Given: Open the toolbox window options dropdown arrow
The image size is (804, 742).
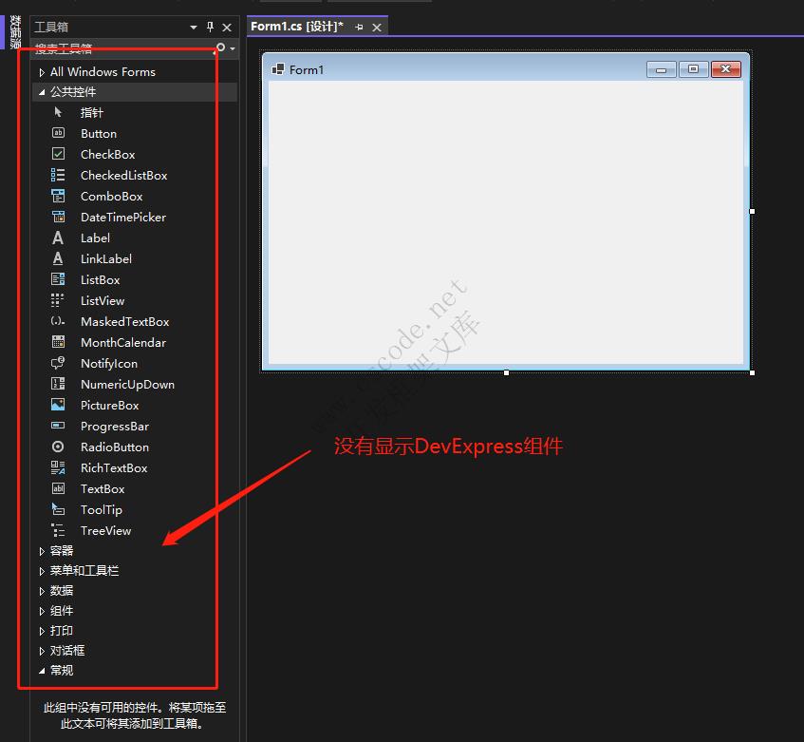Looking at the screenshot, I should (x=194, y=28).
